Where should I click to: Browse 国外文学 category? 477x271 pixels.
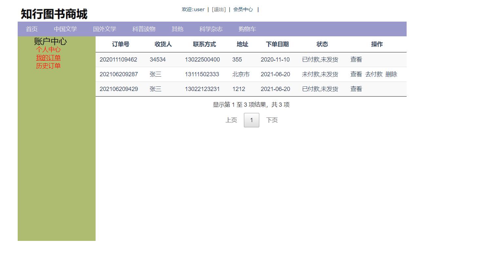[x=105, y=29]
